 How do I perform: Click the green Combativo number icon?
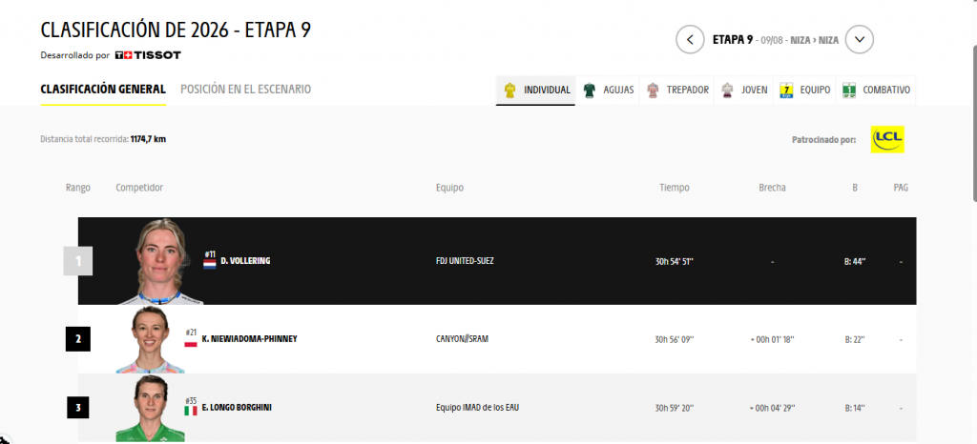pyautogui.click(x=848, y=91)
